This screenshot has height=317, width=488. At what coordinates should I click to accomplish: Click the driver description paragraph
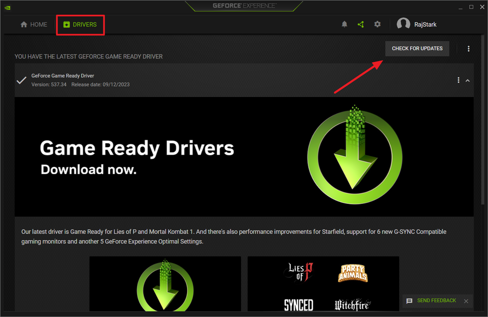coord(234,236)
